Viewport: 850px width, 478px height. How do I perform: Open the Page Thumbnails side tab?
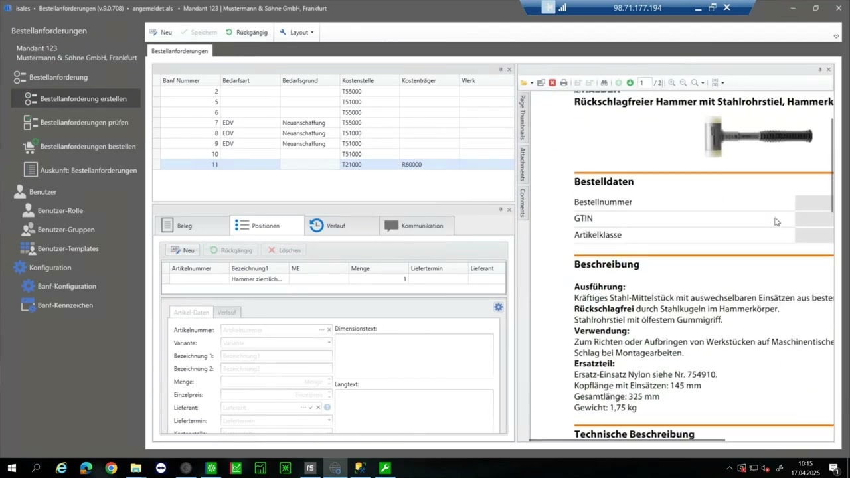(523, 117)
